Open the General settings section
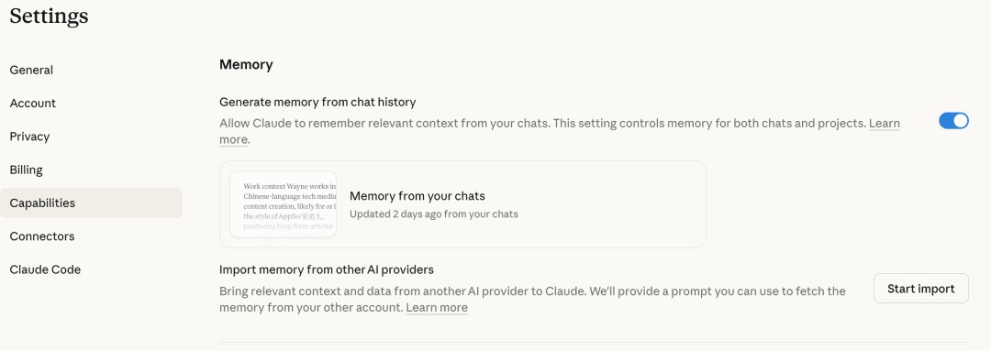This screenshot has width=991, height=351. (31, 70)
